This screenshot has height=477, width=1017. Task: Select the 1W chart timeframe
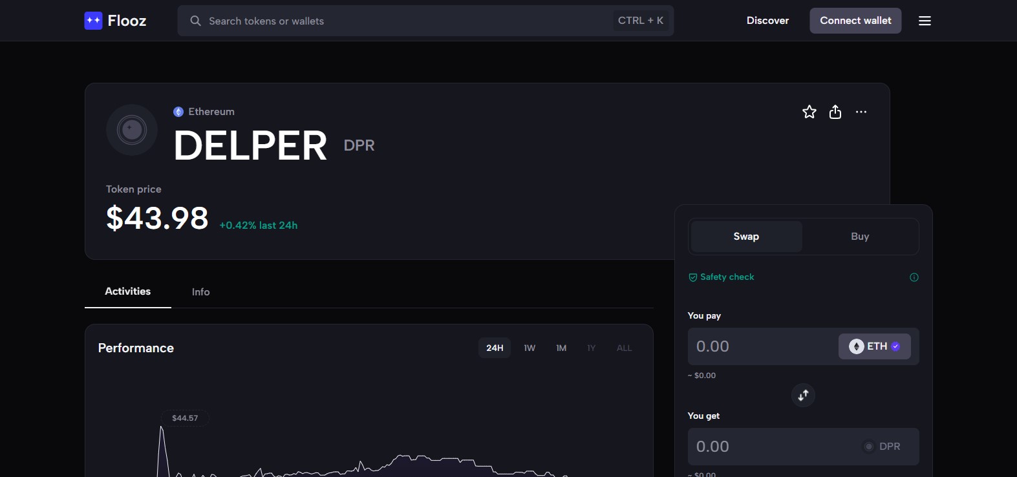point(530,348)
